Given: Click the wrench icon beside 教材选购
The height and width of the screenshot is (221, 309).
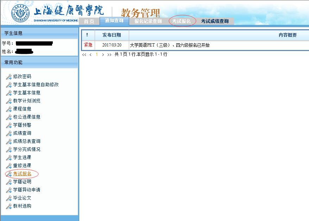Looking at the screenshot, I should (9, 206).
